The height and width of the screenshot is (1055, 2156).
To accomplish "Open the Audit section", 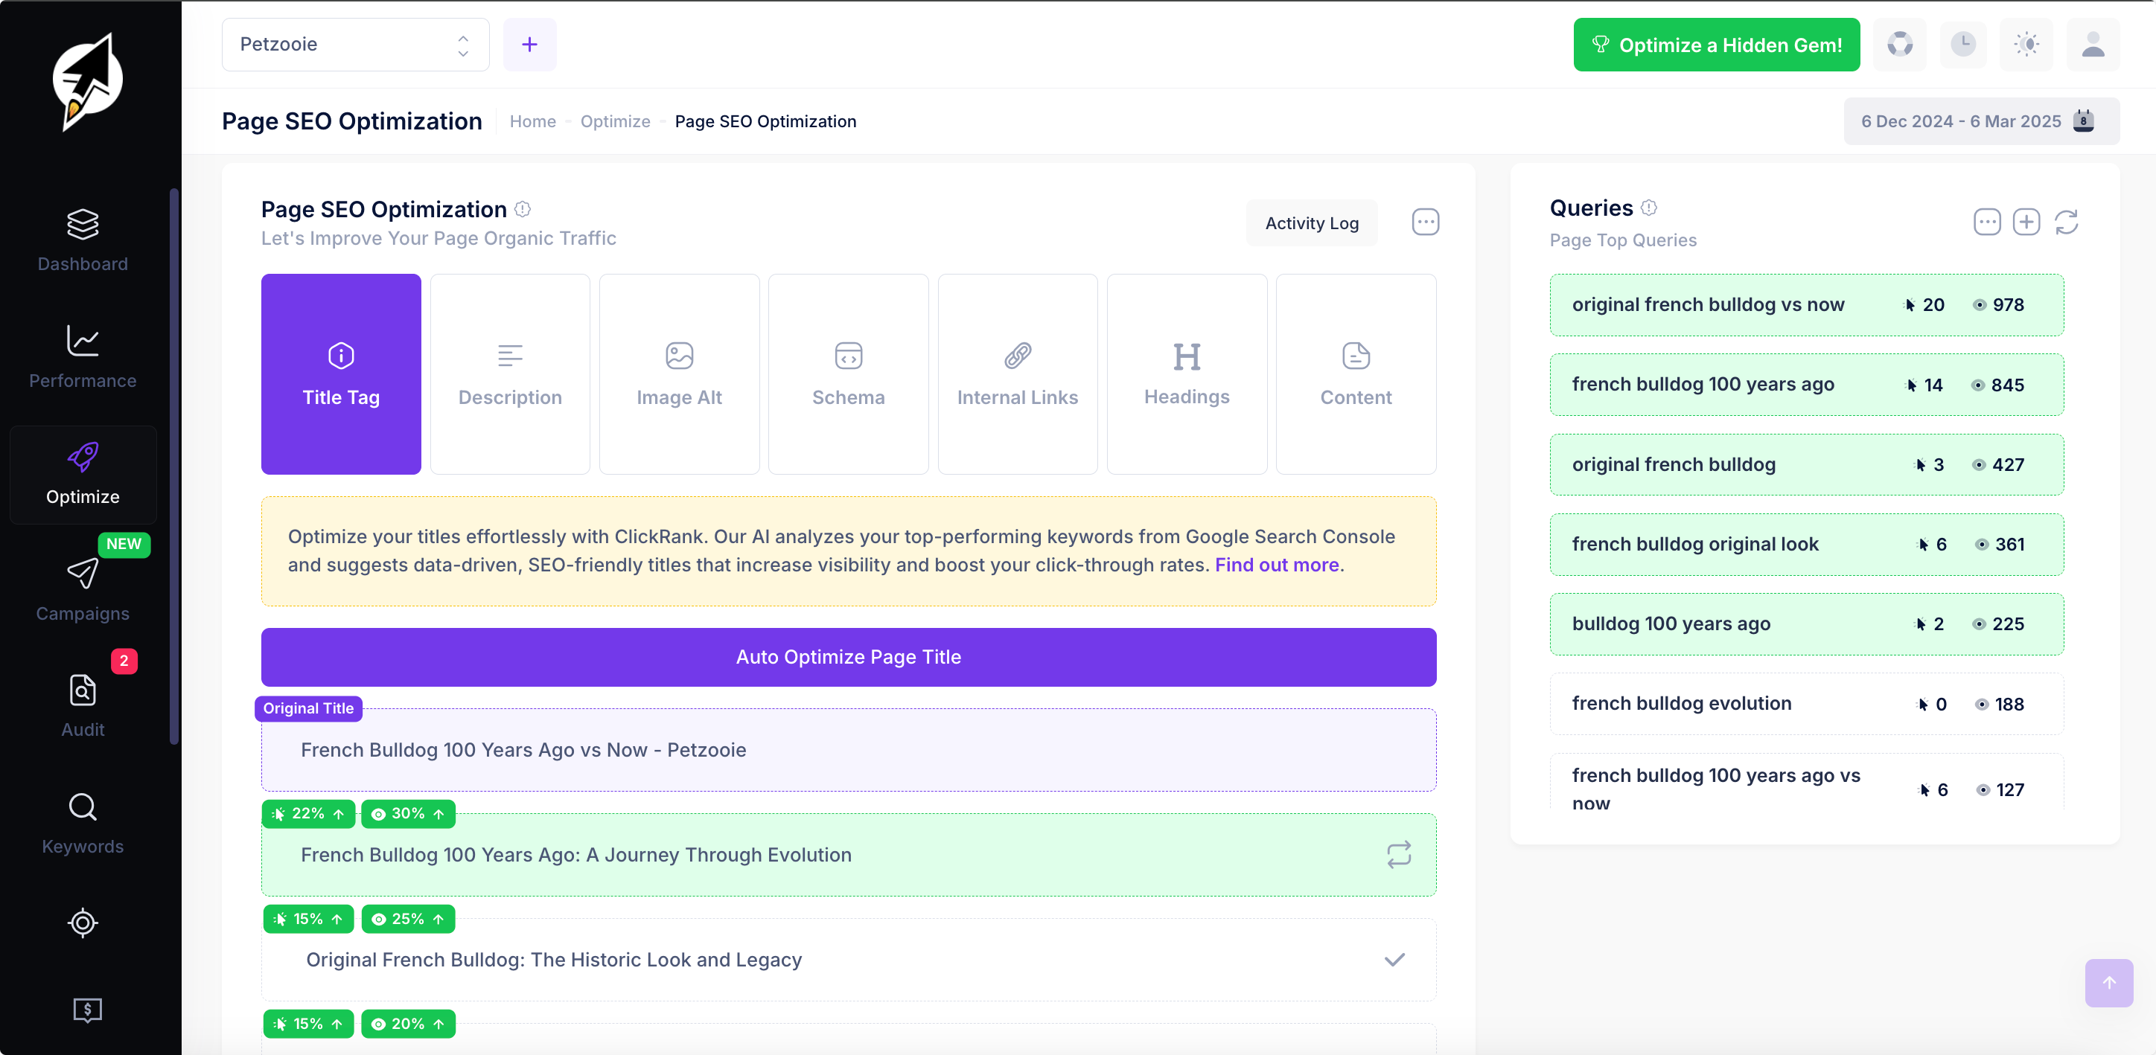I will [x=83, y=707].
